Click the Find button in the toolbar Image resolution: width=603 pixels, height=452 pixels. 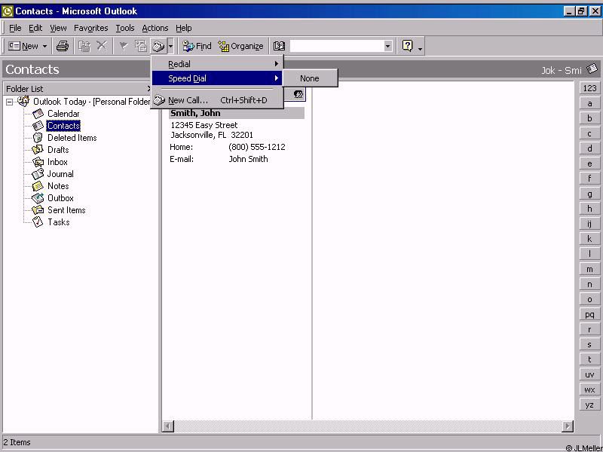point(197,46)
